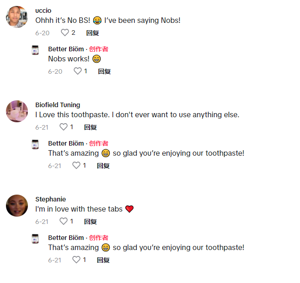The width and height of the screenshot is (300, 283).
Task: Like Stephanie's "in love with these tabs" comment
Action: coord(64,222)
